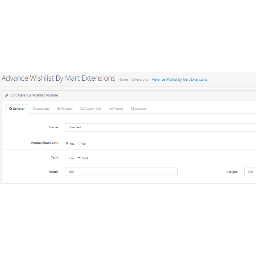Click the life-ring icon on Support tab
256x256 pixels.
pos(132,109)
